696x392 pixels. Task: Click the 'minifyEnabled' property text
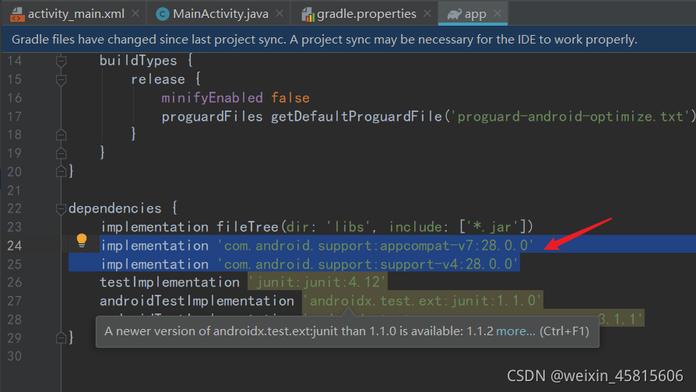(213, 97)
